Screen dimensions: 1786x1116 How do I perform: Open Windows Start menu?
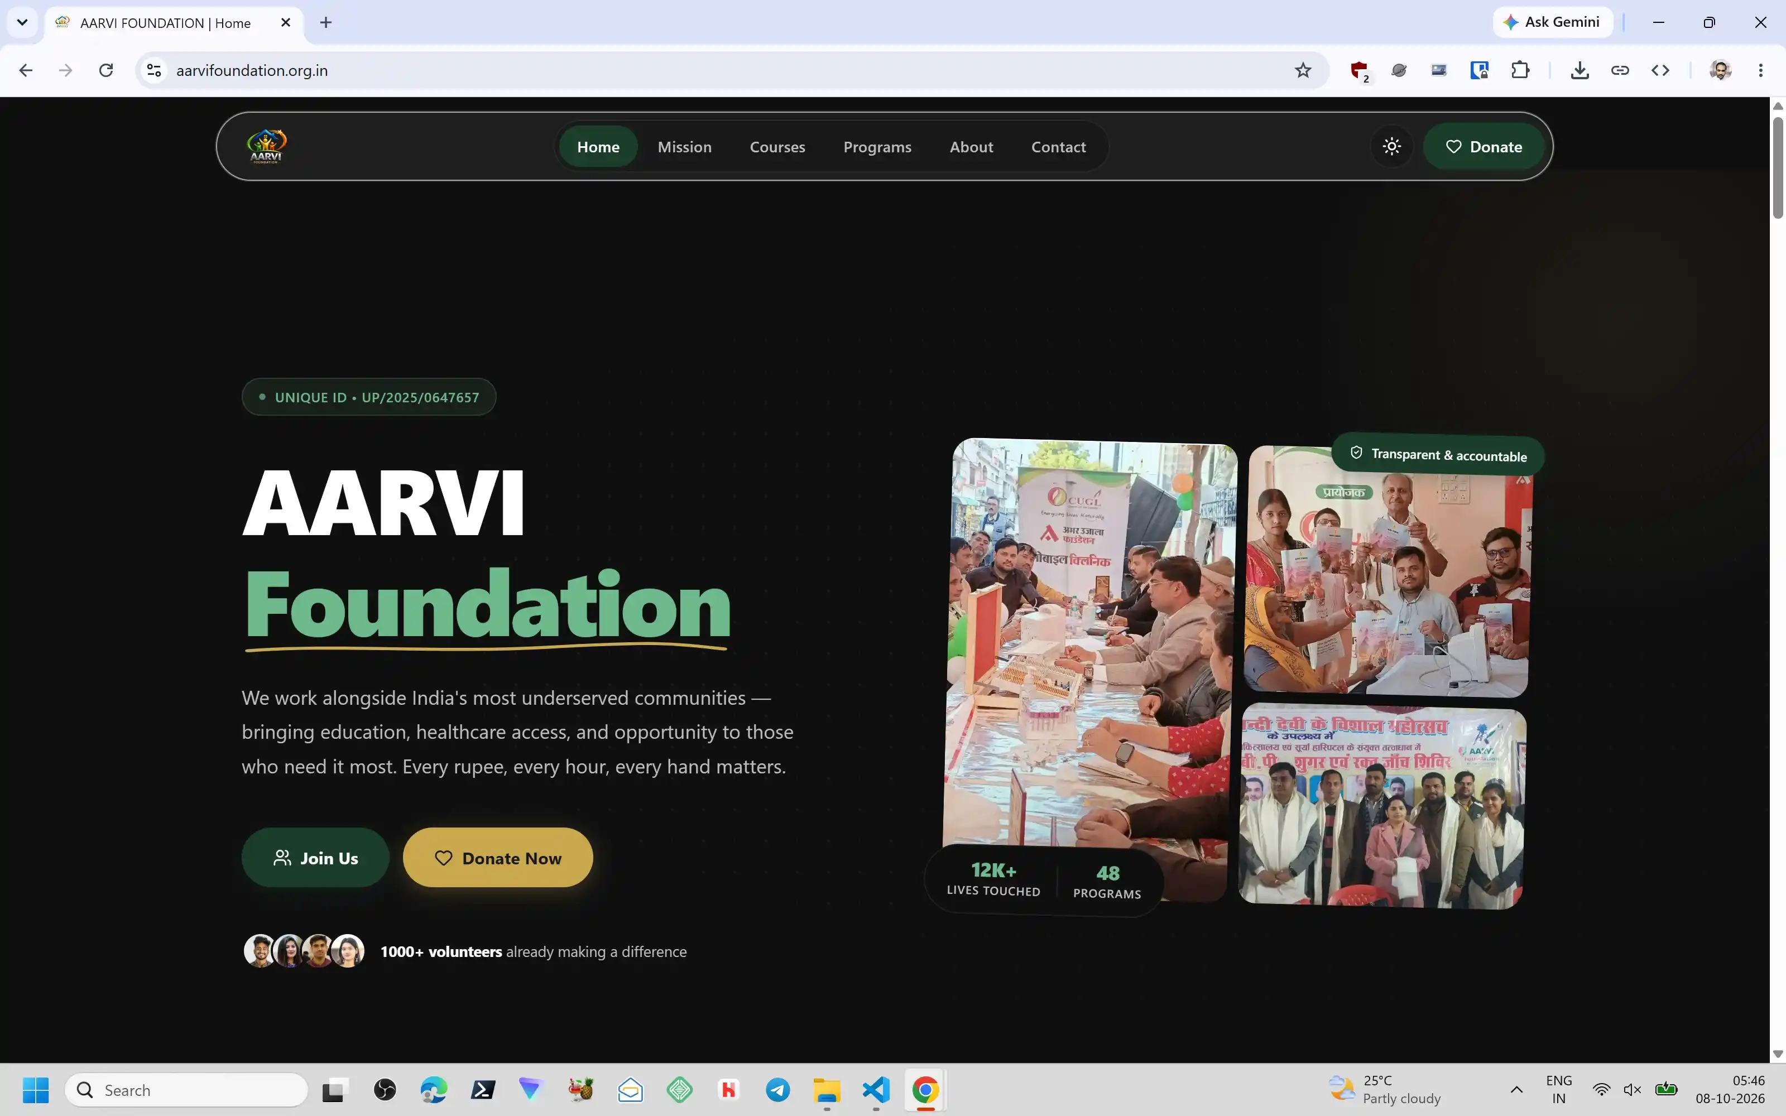tap(35, 1089)
